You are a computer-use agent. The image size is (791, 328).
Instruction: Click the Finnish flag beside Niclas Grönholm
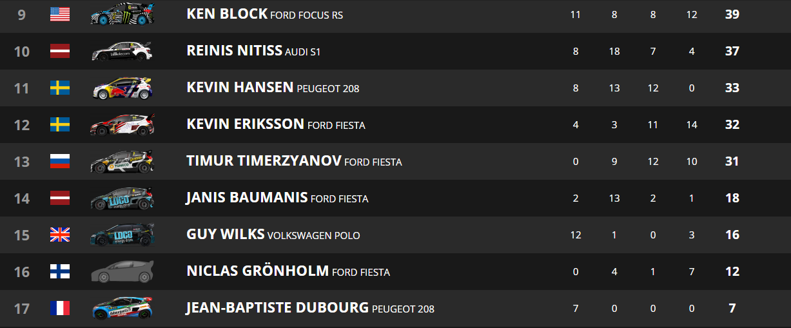[60, 271]
